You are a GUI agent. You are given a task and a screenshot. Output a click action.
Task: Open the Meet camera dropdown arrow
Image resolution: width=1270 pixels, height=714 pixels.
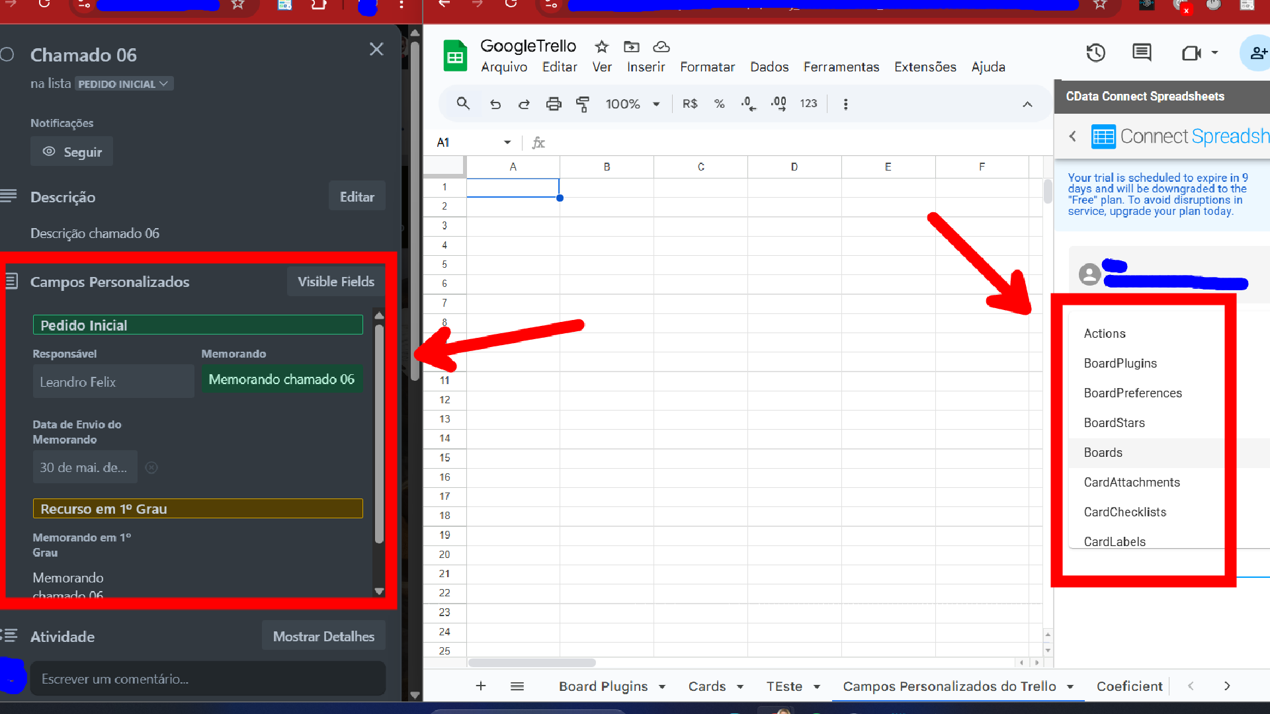point(1215,53)
